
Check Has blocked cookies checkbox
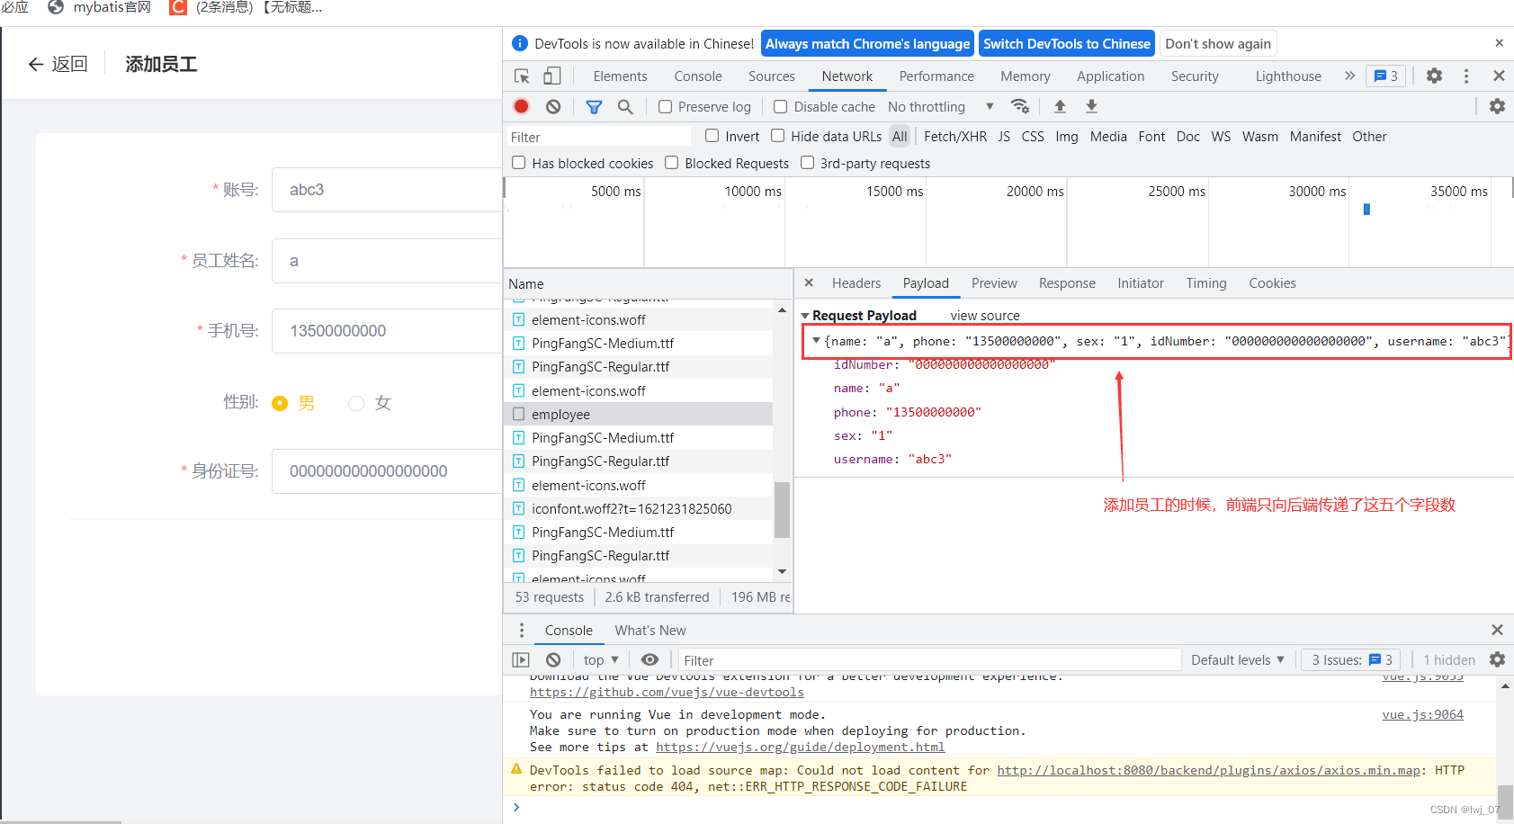point(518,163)
